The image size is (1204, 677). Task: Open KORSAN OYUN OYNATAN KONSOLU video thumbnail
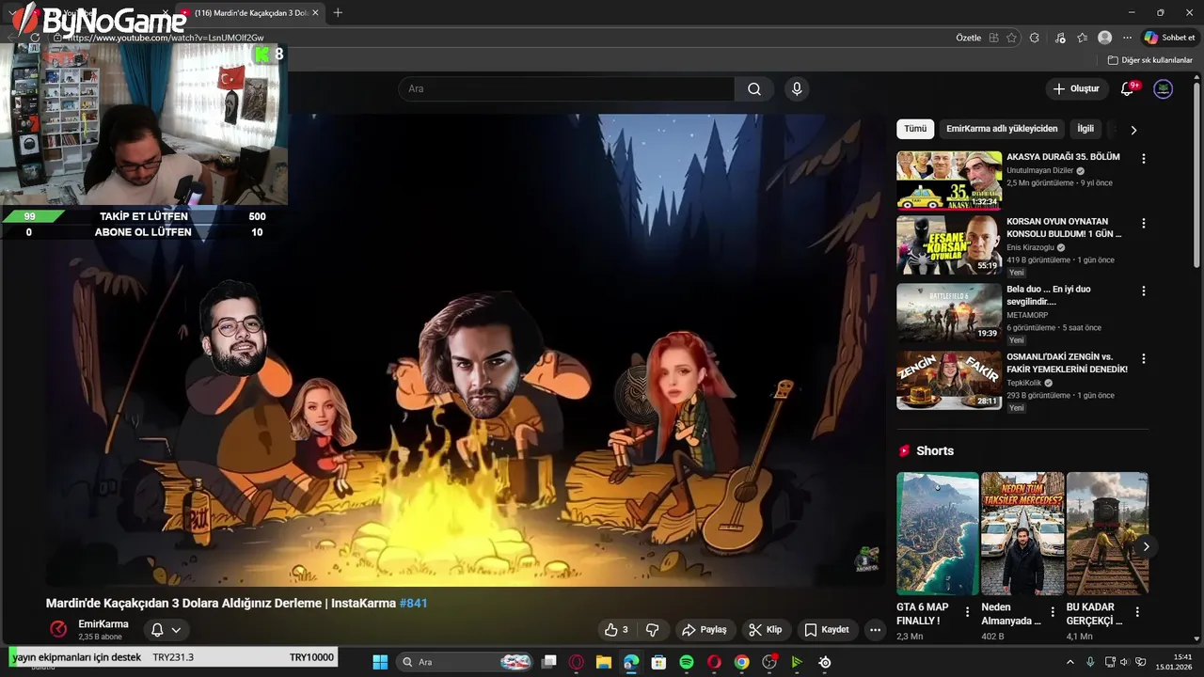point(949,245)
